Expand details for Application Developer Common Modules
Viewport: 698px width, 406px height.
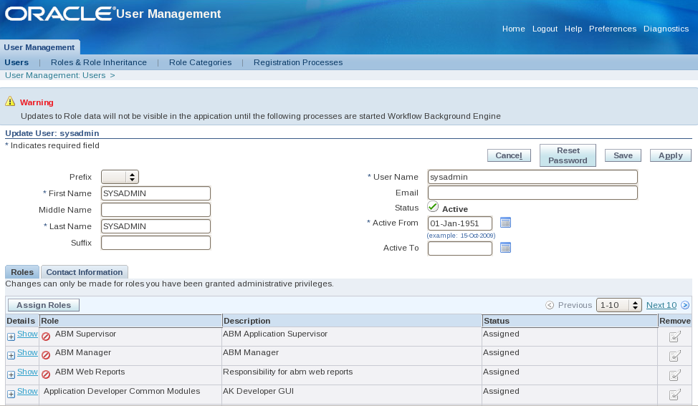tap(11, 394)
